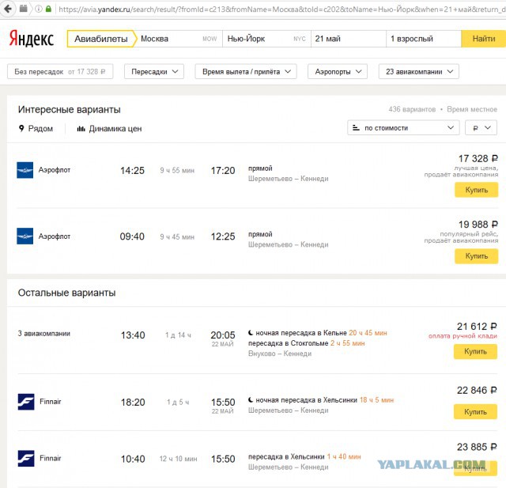Open the 23 авиакомпании dropdown
The height and width of the screenshot is (488, 506).
tap(418, 72)
